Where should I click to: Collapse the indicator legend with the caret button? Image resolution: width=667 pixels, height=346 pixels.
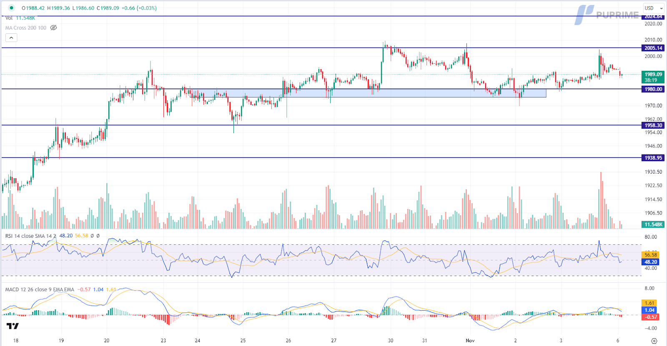click(11, 38)
